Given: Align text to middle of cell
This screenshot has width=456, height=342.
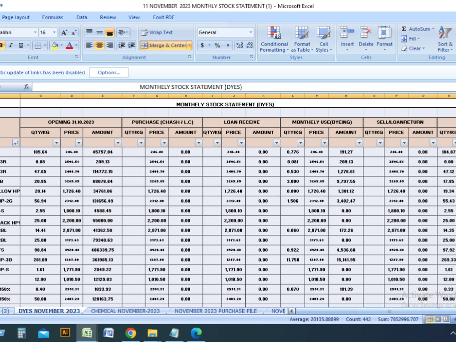Looking at the screenshot, I should tap(99, 32).
